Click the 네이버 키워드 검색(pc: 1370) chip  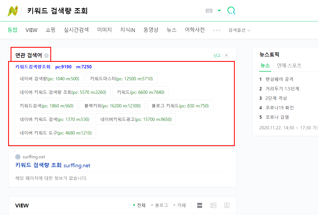[x=54, y=119]
